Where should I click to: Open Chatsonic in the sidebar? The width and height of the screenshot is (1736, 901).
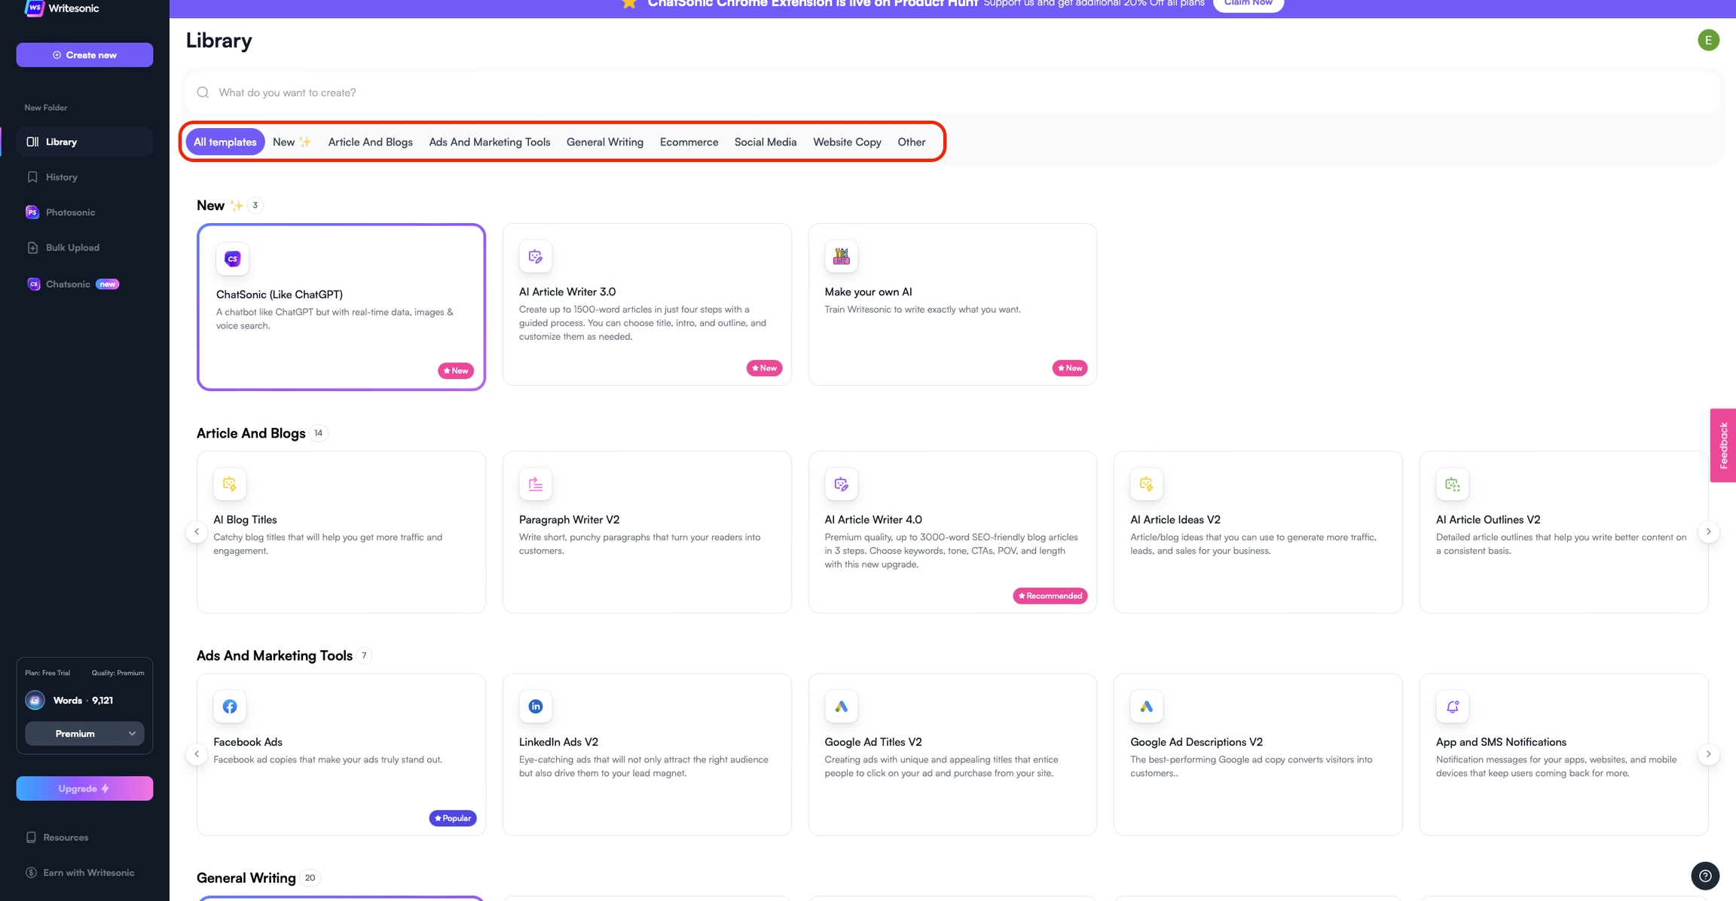(68, 284)
